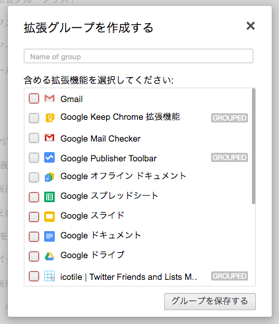Check the Gmail checkbox
This screenshot has height=324, width=279.
34,98
